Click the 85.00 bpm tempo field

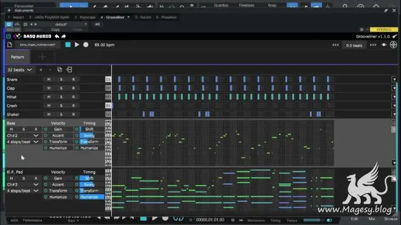click(x=105, y=45)
